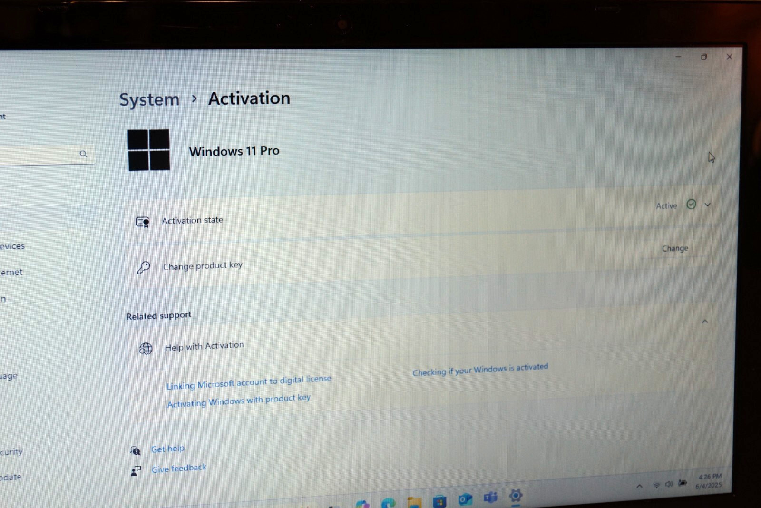761x508 pixels.
Task: Click the Windows 11 Pro edition text
Action: (234, 151)
